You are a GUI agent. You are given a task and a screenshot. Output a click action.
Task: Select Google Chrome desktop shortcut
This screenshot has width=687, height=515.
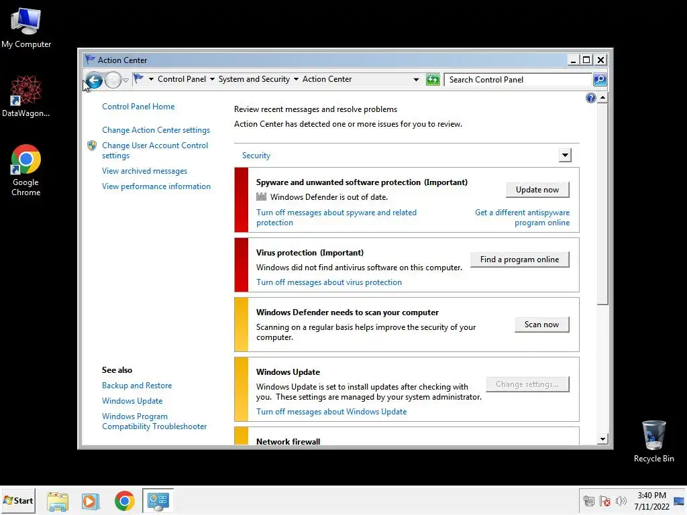pyautogui.click(x=26, y=170)
